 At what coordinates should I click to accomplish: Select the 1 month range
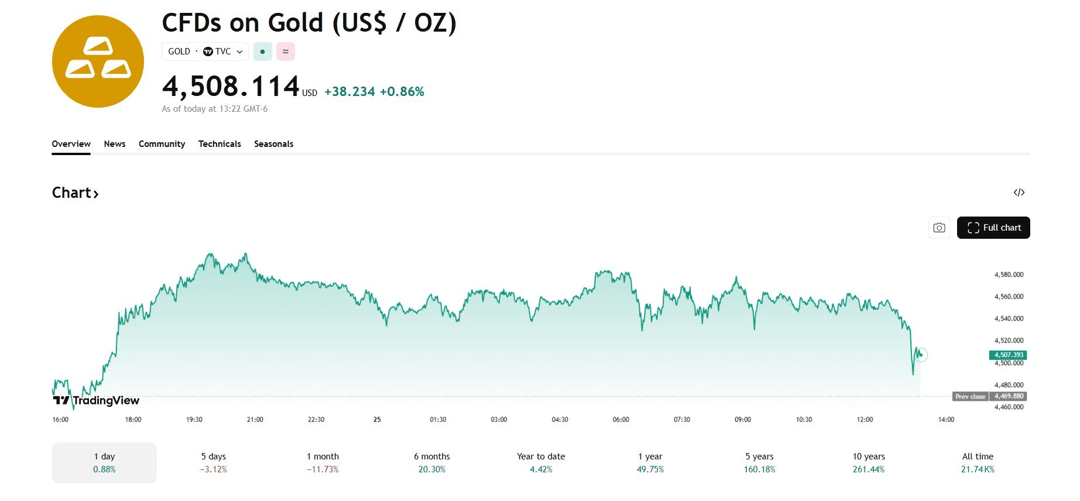tap(323, 462)
